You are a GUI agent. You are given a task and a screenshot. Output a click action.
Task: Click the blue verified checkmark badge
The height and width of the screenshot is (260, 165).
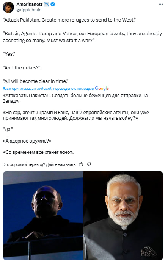click(x=53, y=4)
